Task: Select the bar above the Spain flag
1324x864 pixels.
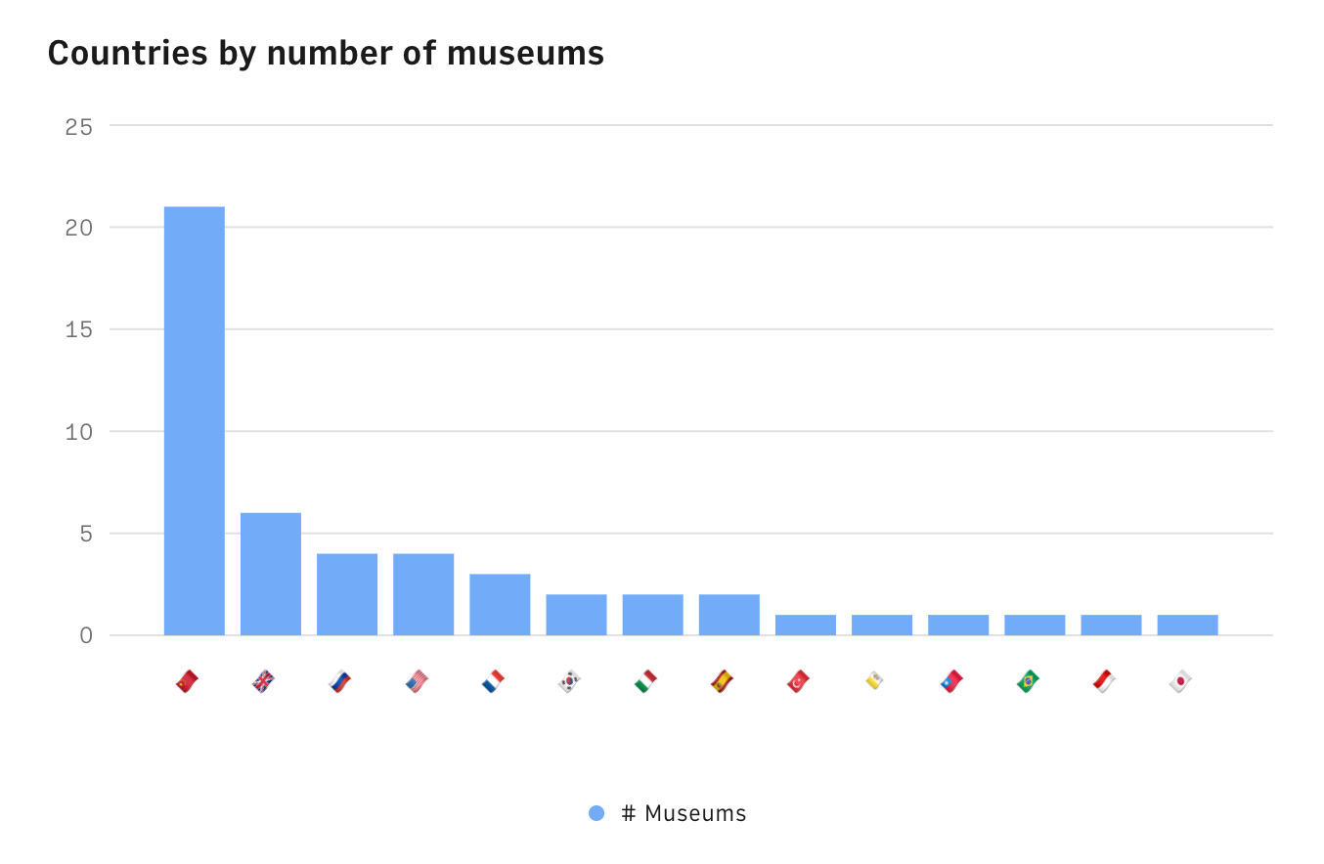Action: tap(728, 615)
